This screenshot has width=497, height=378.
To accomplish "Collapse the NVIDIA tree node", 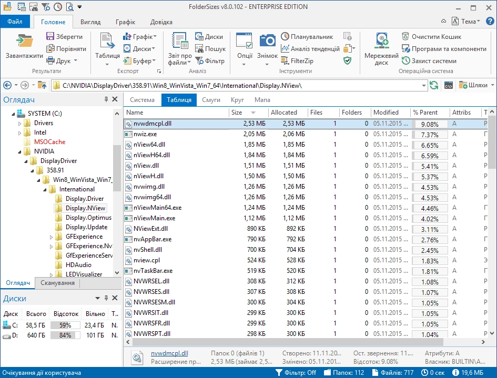I will (x=19, y=152).
